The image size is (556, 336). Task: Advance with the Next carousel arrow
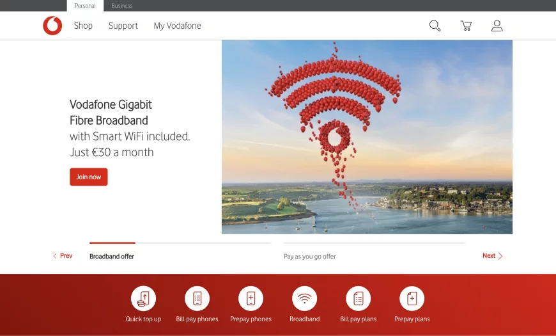pyautogui.click(x=493, y=256)
